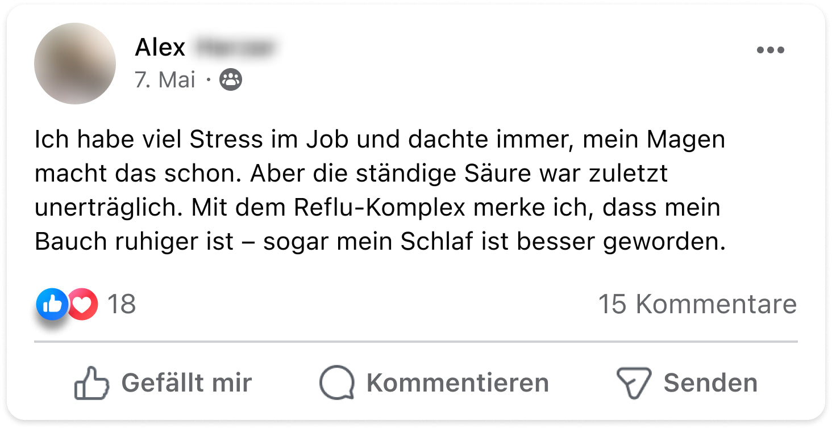The width and height of the screenshot is (832, 429).
Task: Click the word Schlaf in the post
Action: point(437,242)
